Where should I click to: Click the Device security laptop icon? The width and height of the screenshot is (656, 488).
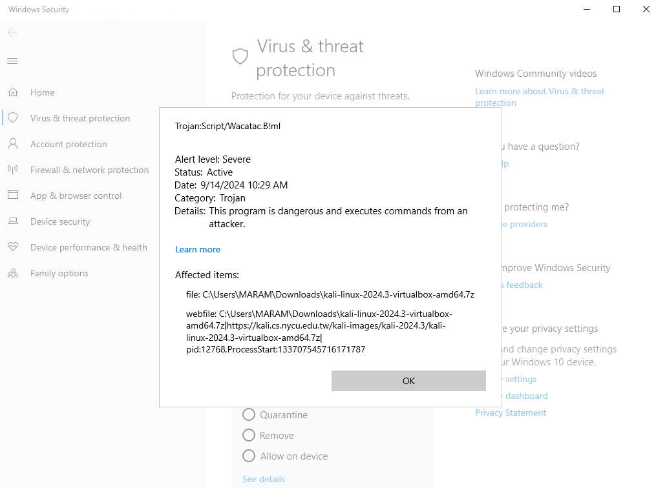(x=13, y=221)
